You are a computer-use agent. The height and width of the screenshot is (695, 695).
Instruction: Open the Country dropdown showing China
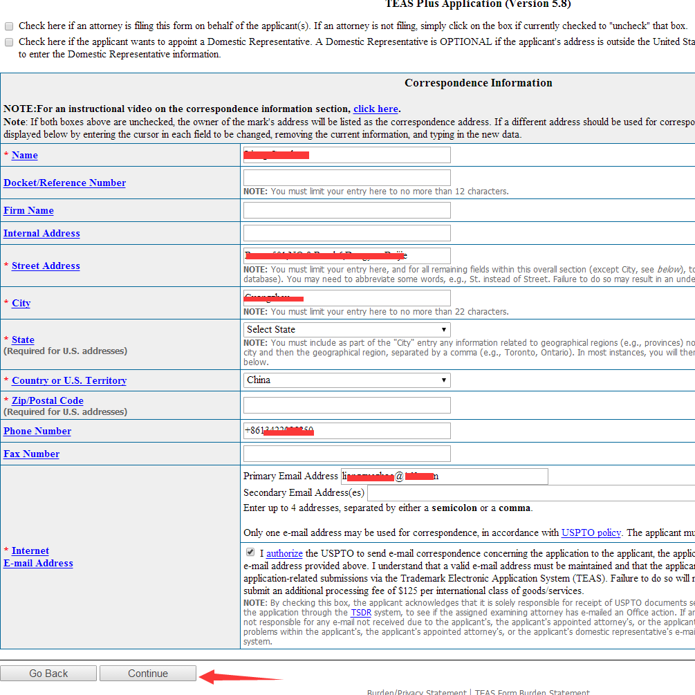click(346, 380)
